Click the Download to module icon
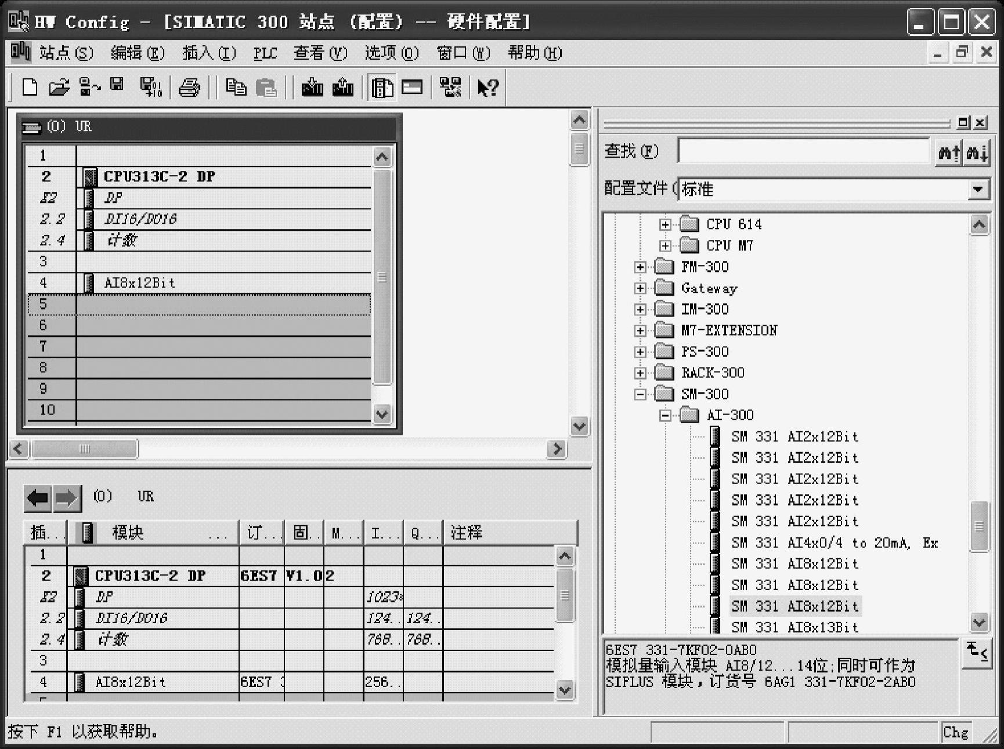 [312, 87]
